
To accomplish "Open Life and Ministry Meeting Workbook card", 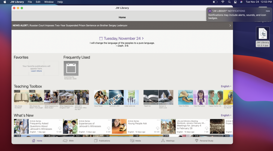I will point(185,126).
